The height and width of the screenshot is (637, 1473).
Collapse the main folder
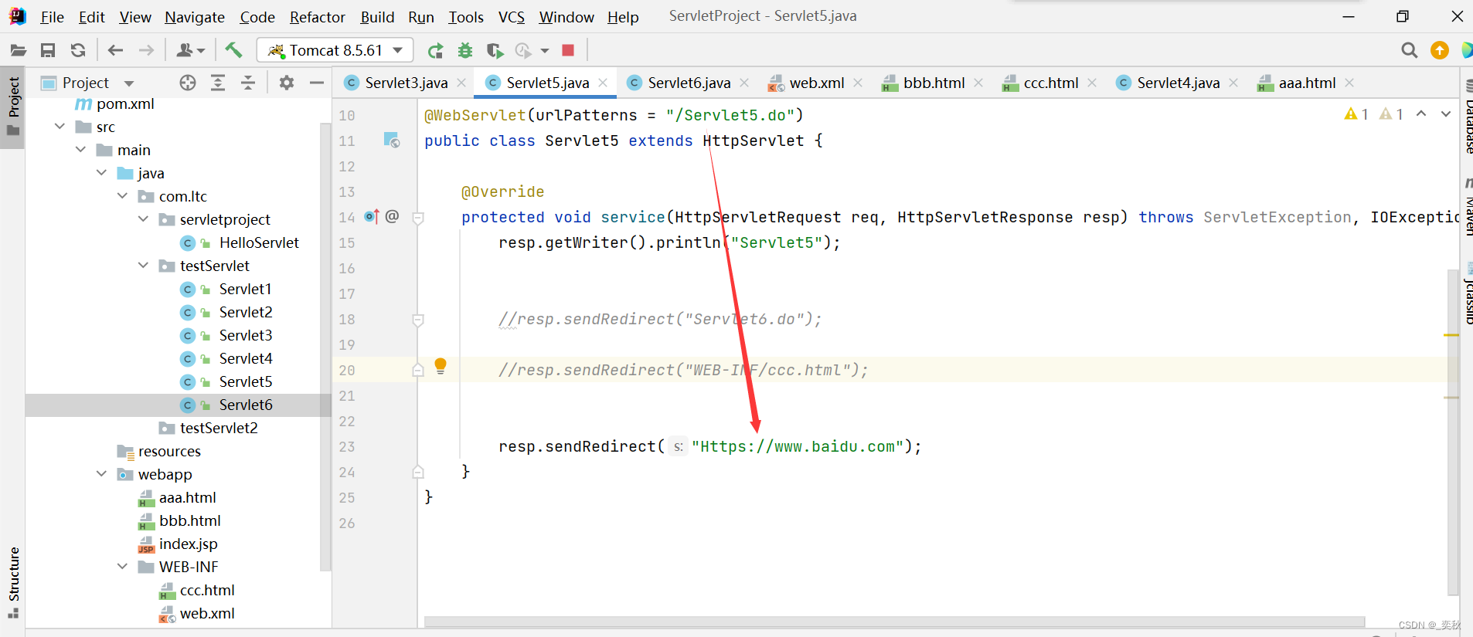click(x=80, y=150)
